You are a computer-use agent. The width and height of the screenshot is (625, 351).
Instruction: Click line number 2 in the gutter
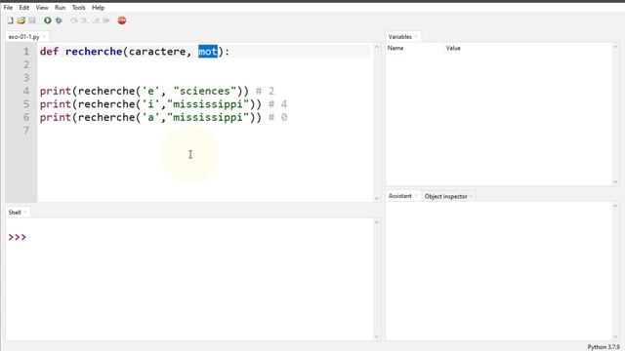pyautogui.click(x=26, y=64)
